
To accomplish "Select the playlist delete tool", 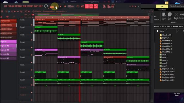I will 12,11.
